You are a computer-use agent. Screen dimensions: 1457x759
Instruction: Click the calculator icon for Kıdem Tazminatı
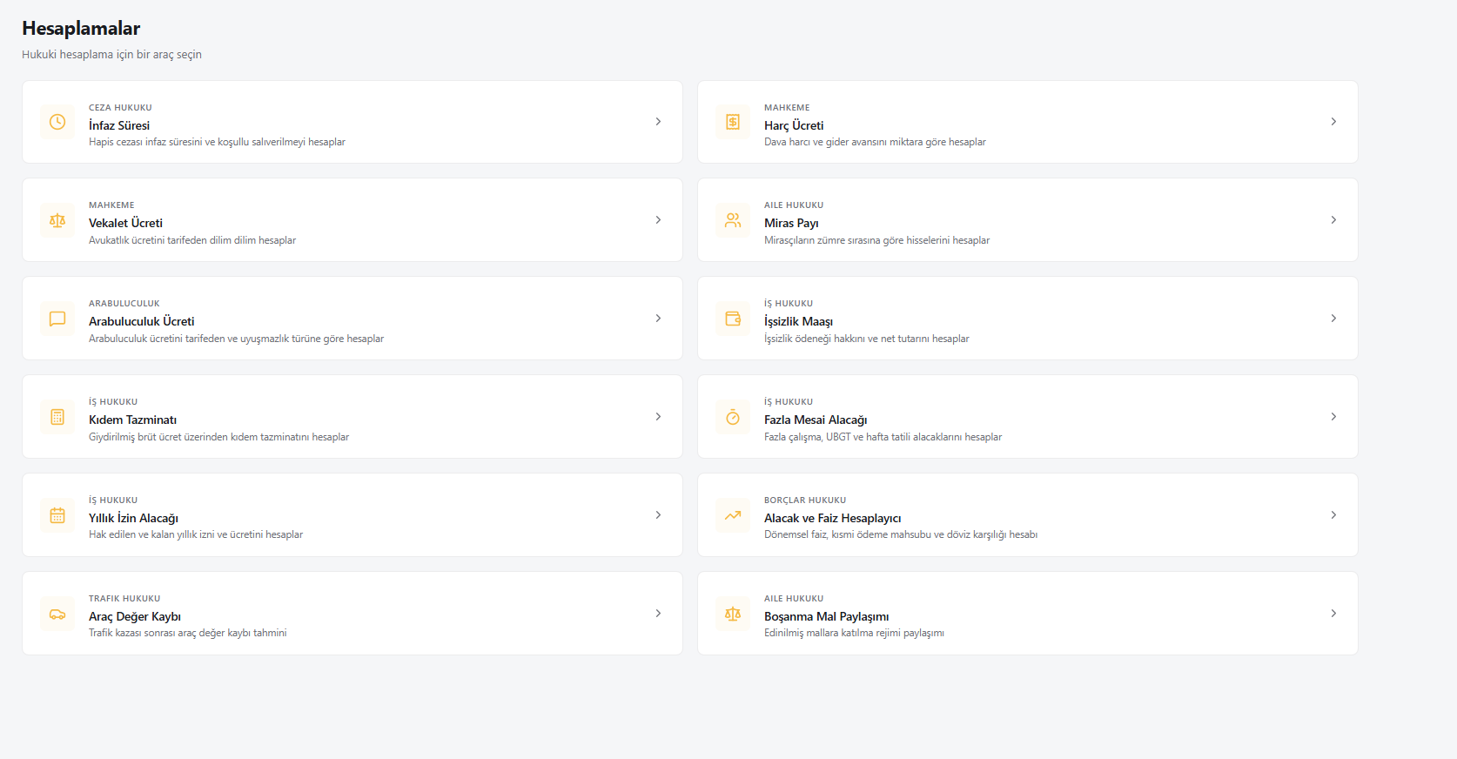click(x=57, y=417)
